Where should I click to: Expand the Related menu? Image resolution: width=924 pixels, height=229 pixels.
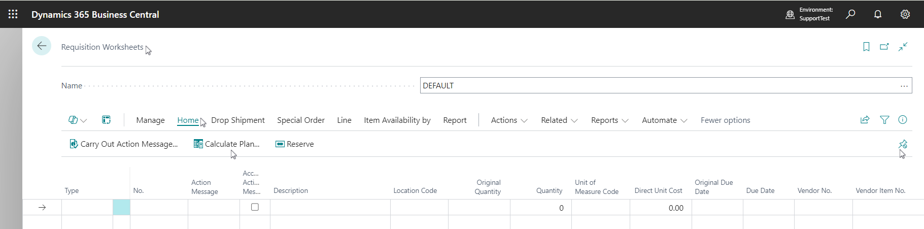pos(559,120)
